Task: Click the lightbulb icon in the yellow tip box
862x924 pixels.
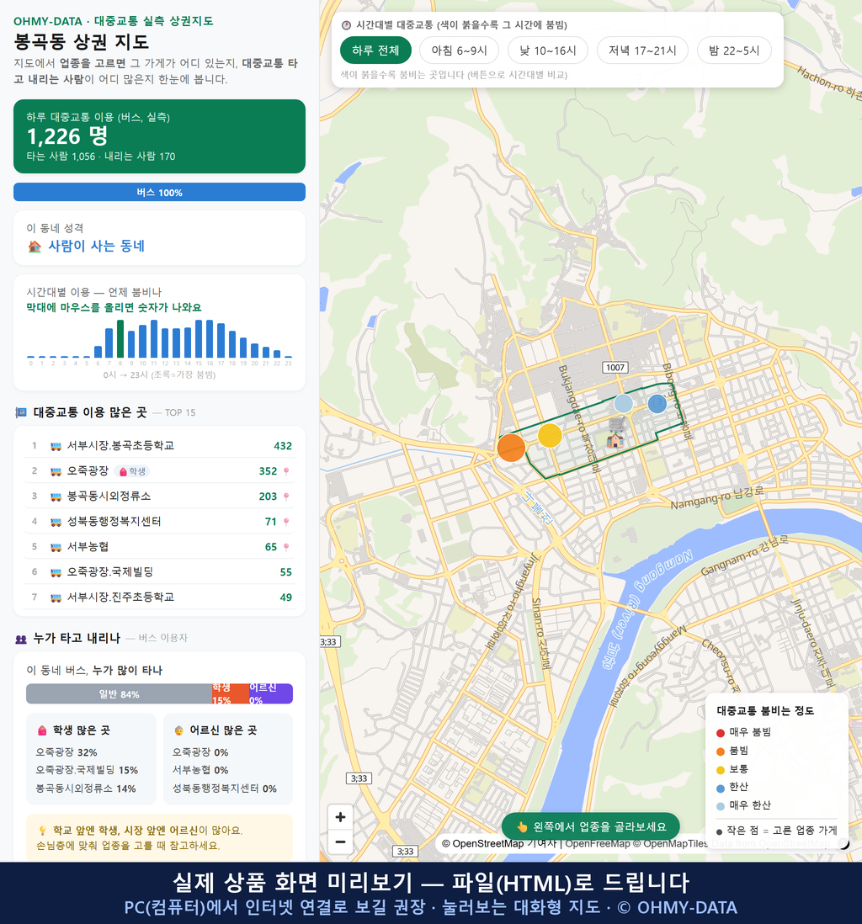Action: [x=42, y=831]
